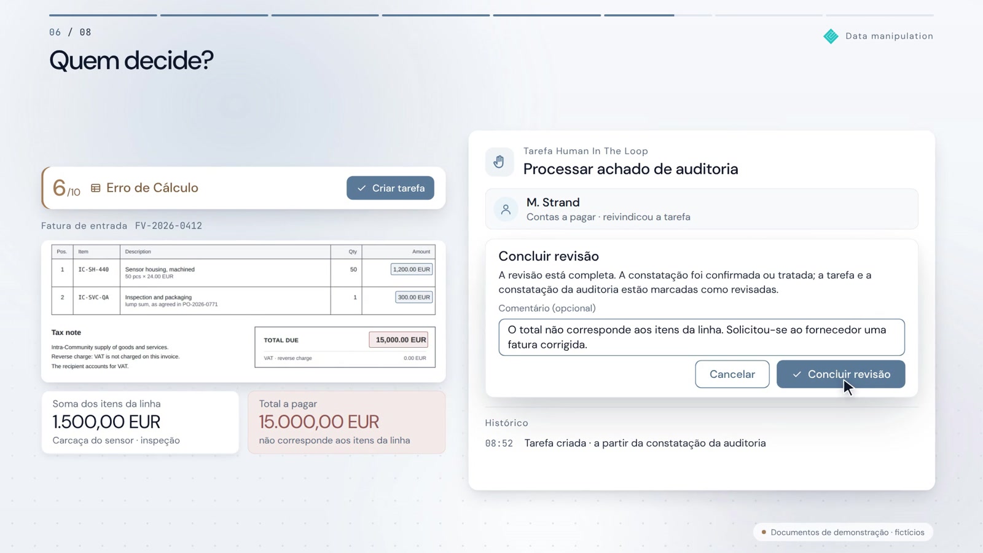Click the teal Data manipulation diamond logo
Viewport: 983px width, 553px height.
pyautogui.click(x=831, y=36)
